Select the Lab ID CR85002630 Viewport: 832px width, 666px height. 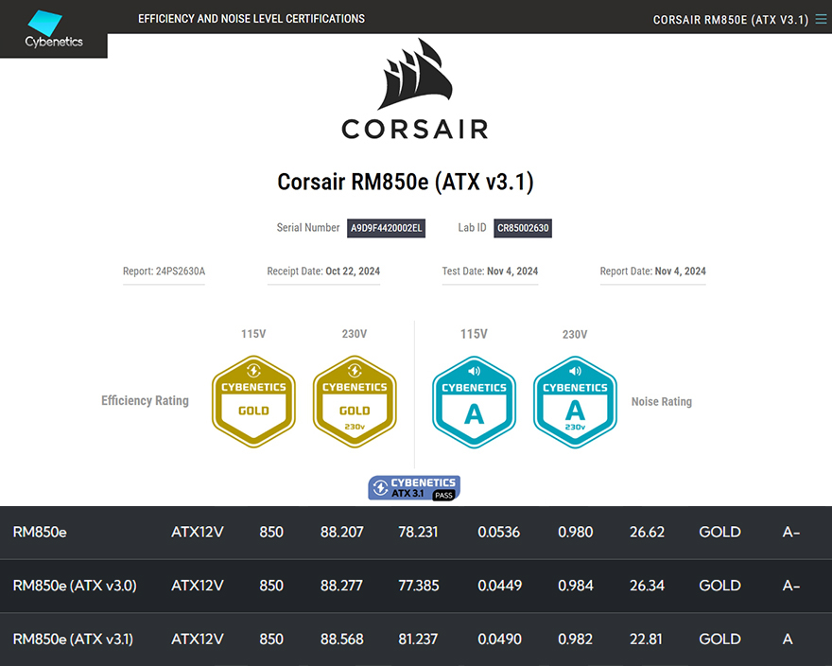point(523,228)
